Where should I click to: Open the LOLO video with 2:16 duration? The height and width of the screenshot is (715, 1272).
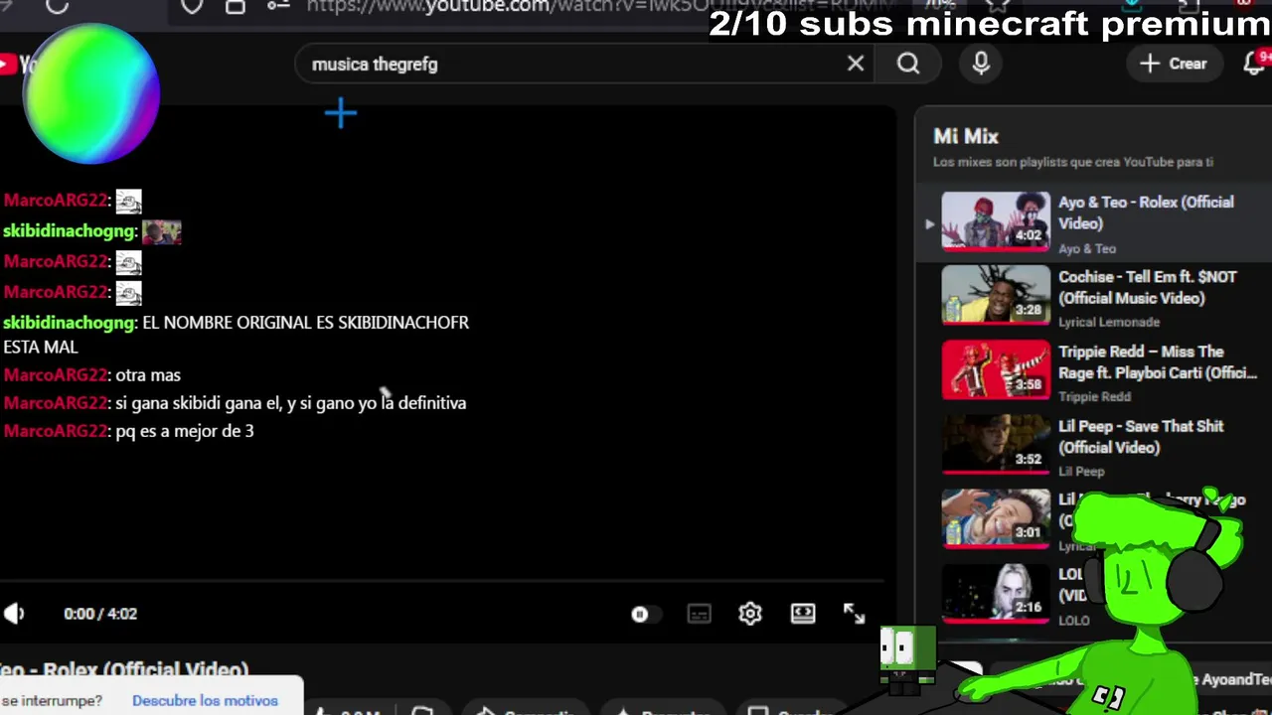click(x=996, y=594)
